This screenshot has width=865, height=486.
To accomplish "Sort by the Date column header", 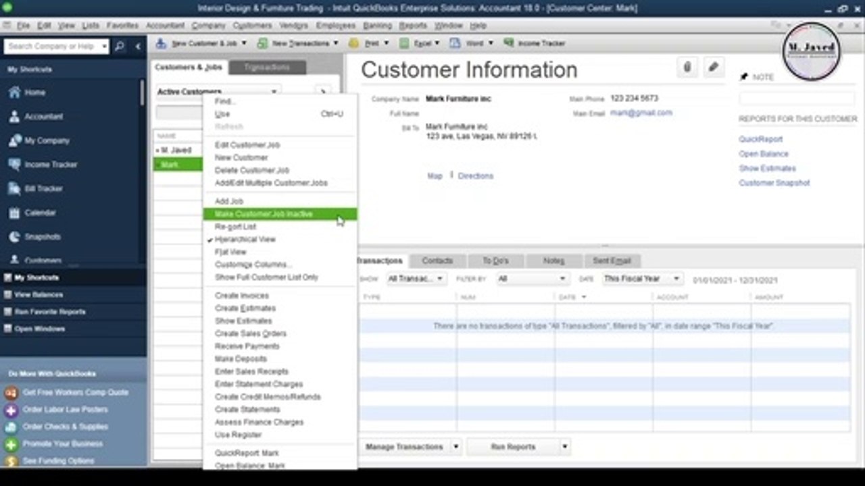I will pos(568,297).
